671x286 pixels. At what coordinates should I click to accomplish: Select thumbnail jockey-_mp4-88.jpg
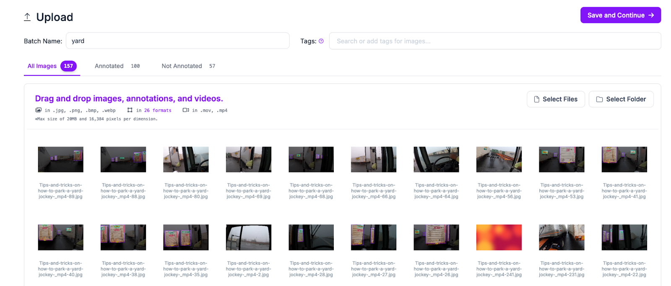123,160
